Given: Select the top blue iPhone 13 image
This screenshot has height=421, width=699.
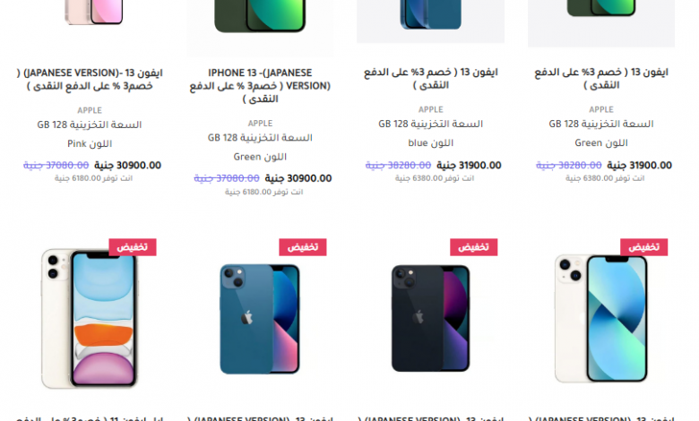Looking at the screenshot, I should tap(431, 14).
